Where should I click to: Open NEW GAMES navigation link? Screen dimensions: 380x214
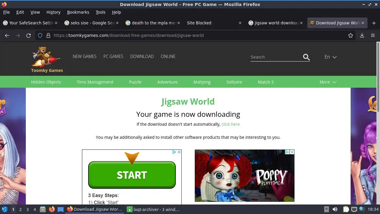(x=85, y=56)
